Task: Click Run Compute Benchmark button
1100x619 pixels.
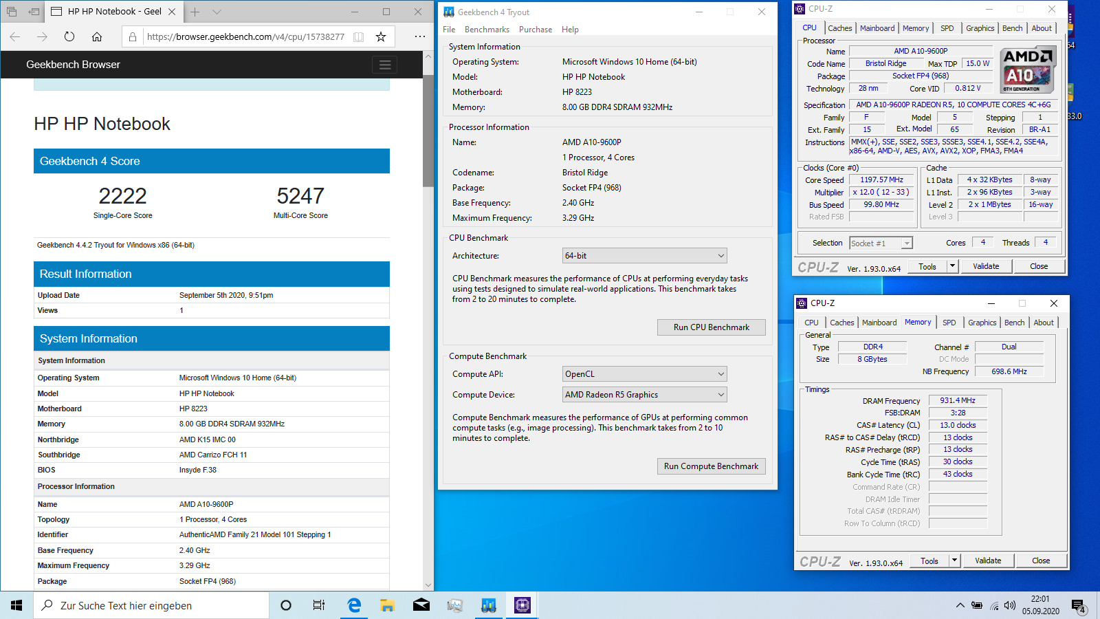Action: (x=711, y=466)
